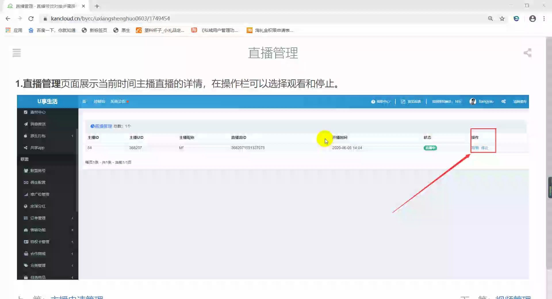This screenshot has width=552, height=299.
Task: Click the U享生活 logo in screenshot
Action: [x=47, y=101]
